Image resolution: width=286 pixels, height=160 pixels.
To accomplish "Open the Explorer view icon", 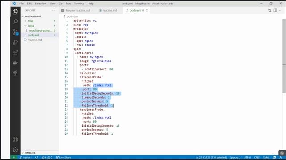I will pos(15,12).
